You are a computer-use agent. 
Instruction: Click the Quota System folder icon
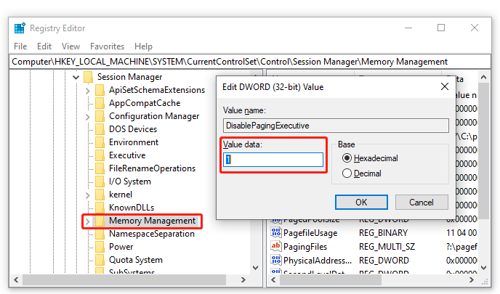tap(100, 260)
